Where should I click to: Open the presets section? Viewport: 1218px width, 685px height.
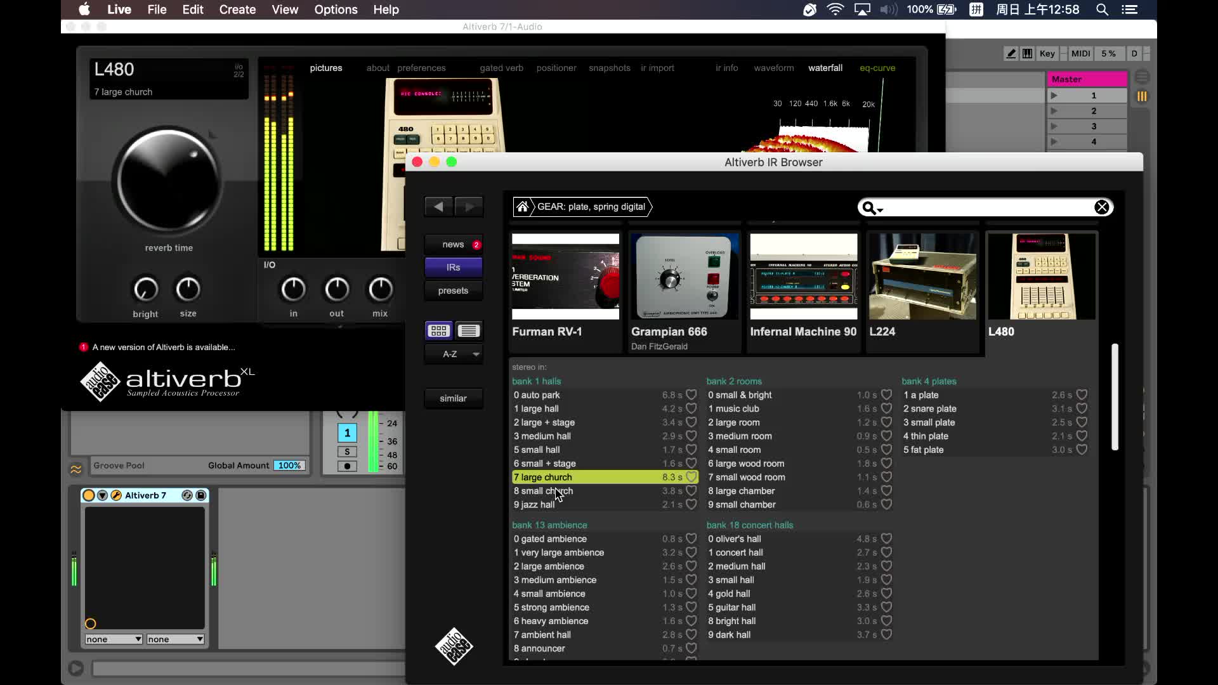tap(454, 290)
